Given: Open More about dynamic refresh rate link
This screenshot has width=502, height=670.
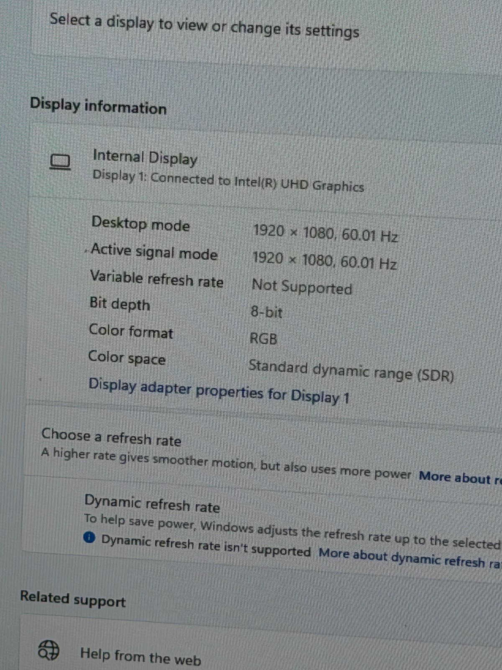Looking at the screenshot, I should 410,558.
